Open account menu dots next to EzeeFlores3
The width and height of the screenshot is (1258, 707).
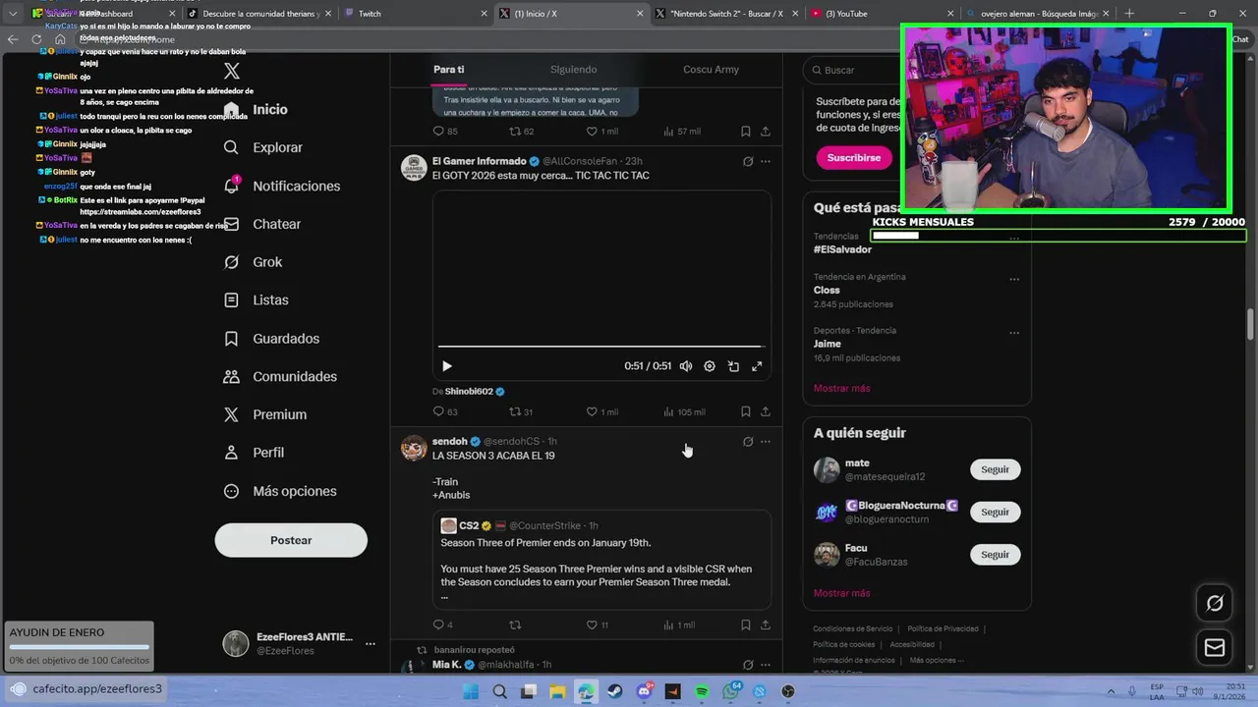pos(371,644)
